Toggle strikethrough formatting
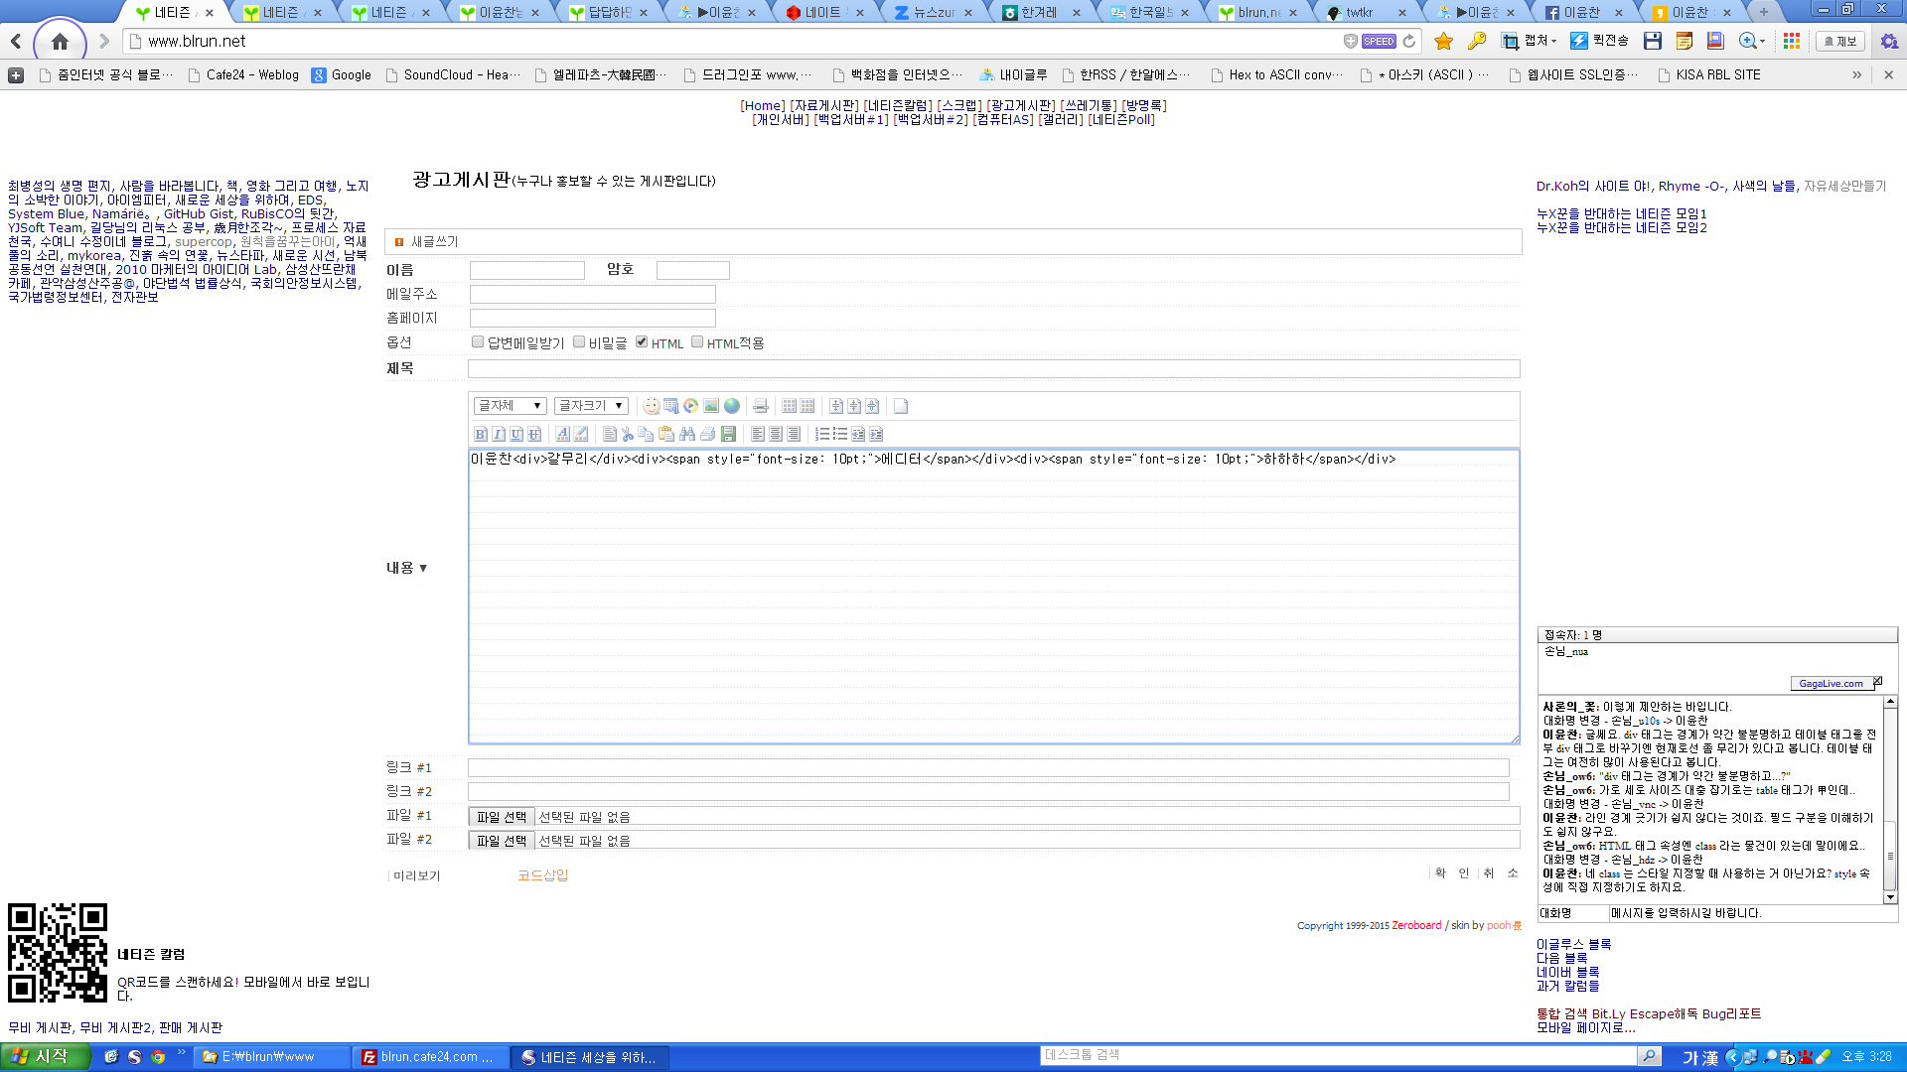Image resolution: width=1907 pixels, height=1072 pixels. (534, 434)
